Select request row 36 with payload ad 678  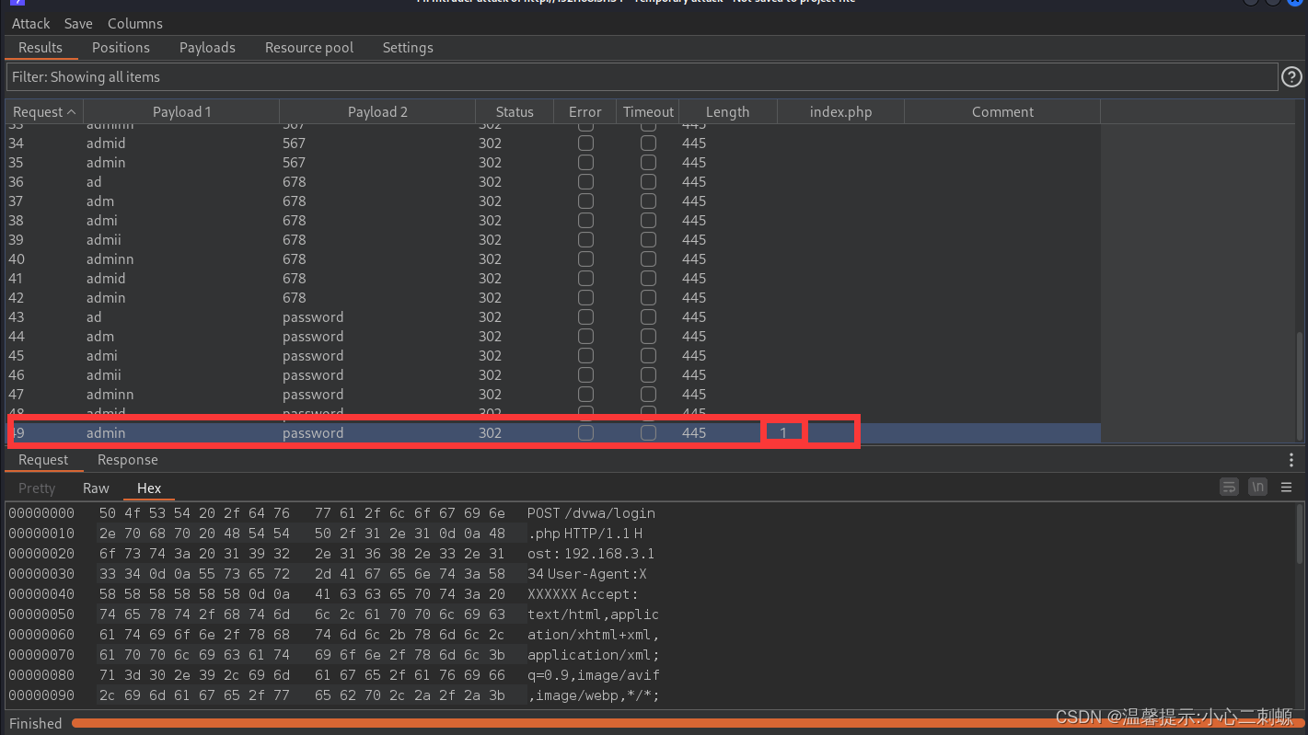[553, 182]
